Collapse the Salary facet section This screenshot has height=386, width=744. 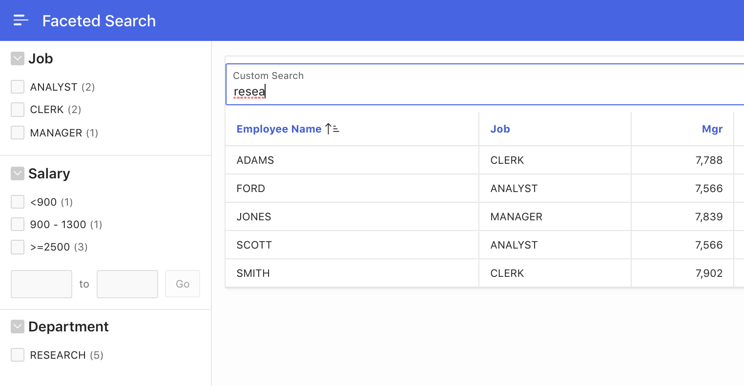18,173
